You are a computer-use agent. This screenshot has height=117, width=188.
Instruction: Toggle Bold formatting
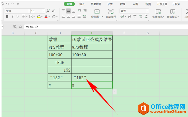click(7, 17)
